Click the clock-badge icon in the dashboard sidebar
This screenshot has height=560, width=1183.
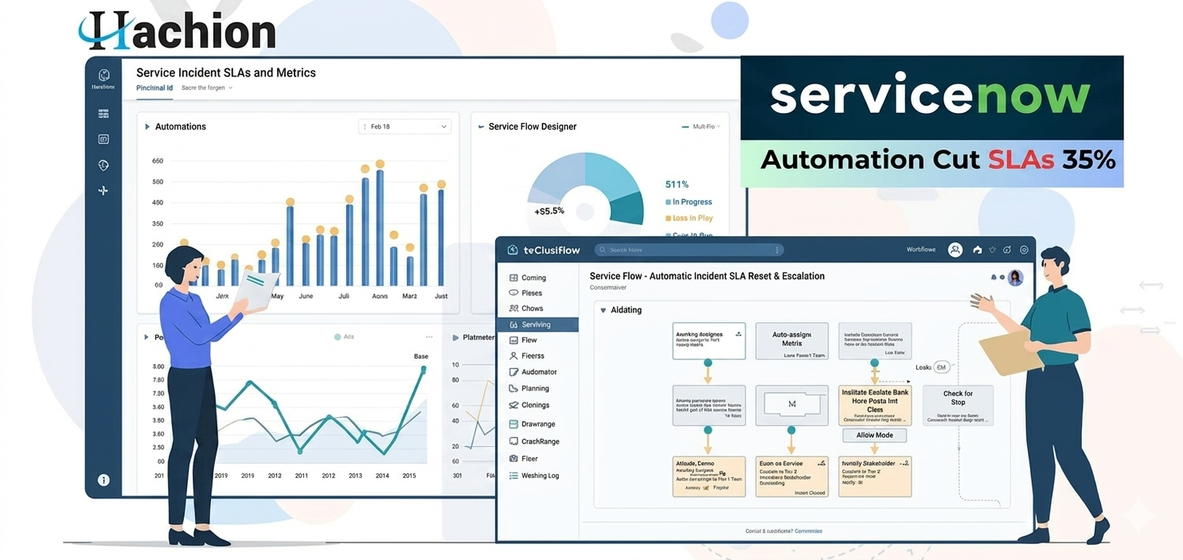[103, 165]
